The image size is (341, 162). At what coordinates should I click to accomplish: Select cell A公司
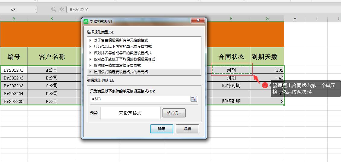pos(52,70)
